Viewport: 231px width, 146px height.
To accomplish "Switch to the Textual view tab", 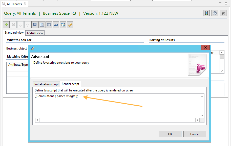I will 35,33.
